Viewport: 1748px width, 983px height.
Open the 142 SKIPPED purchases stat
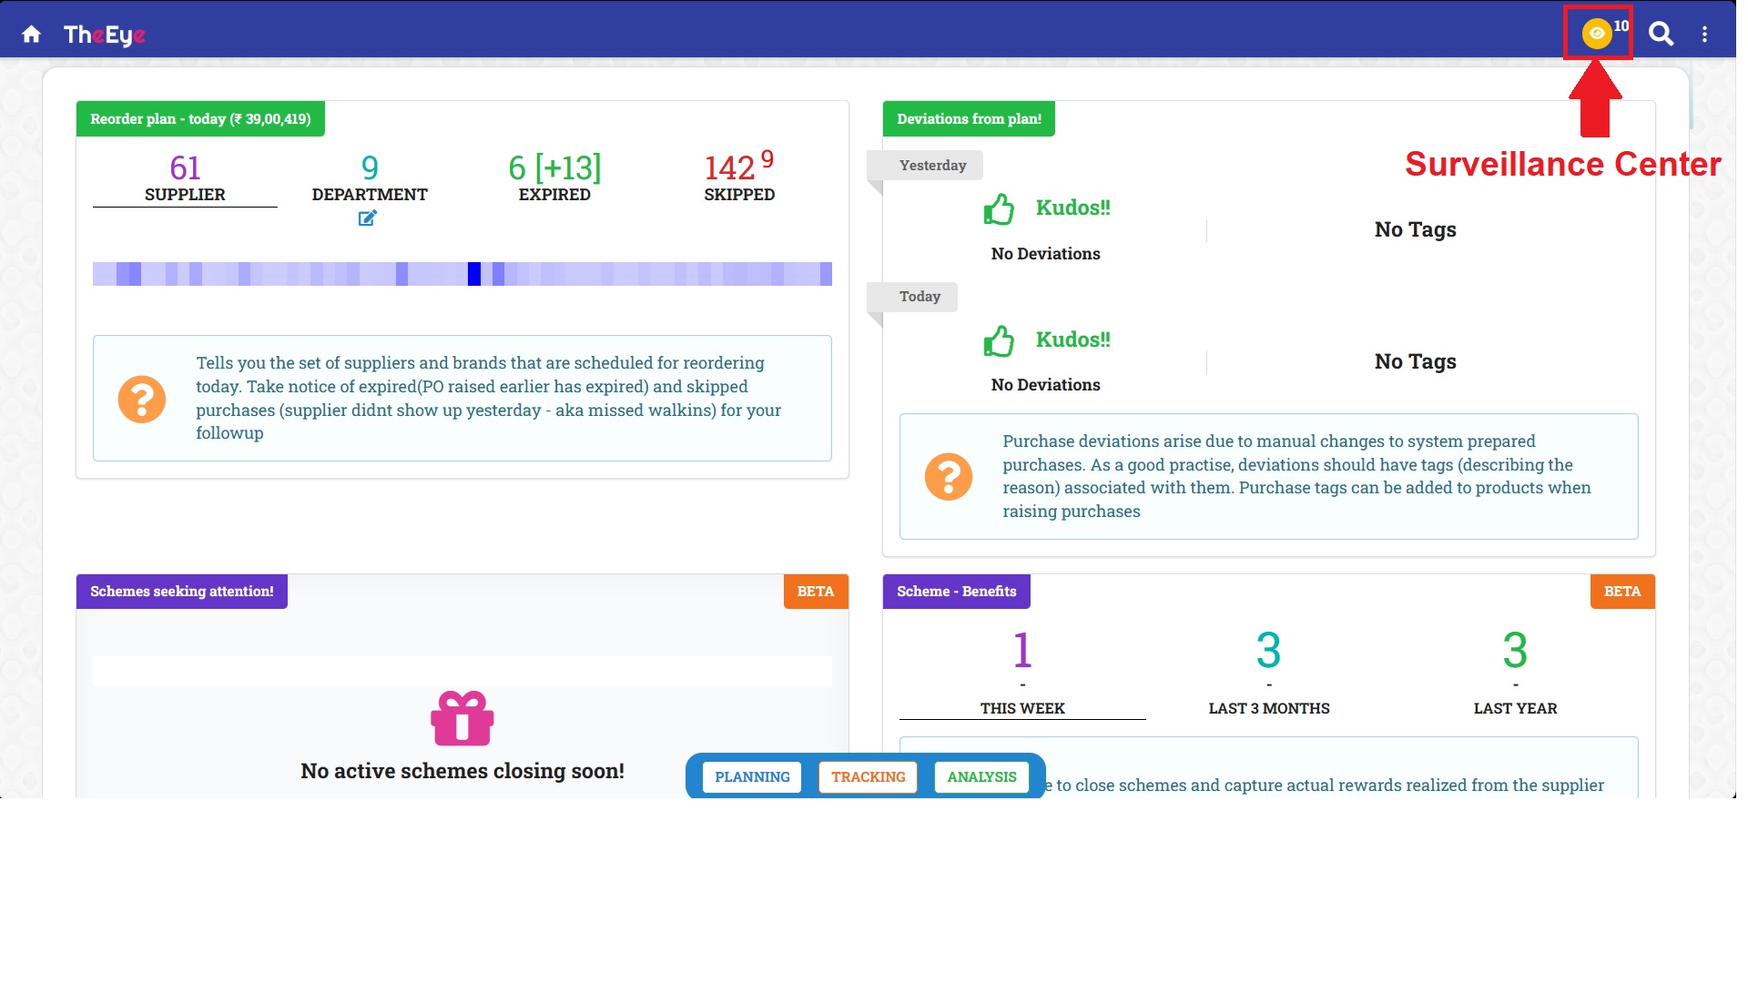(738, 177)
